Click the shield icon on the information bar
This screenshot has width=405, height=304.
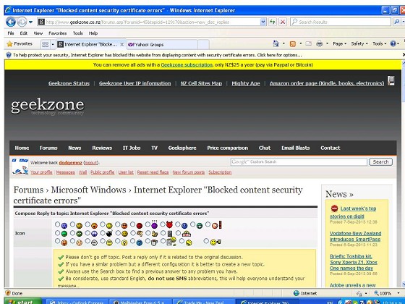pos(9,55)
